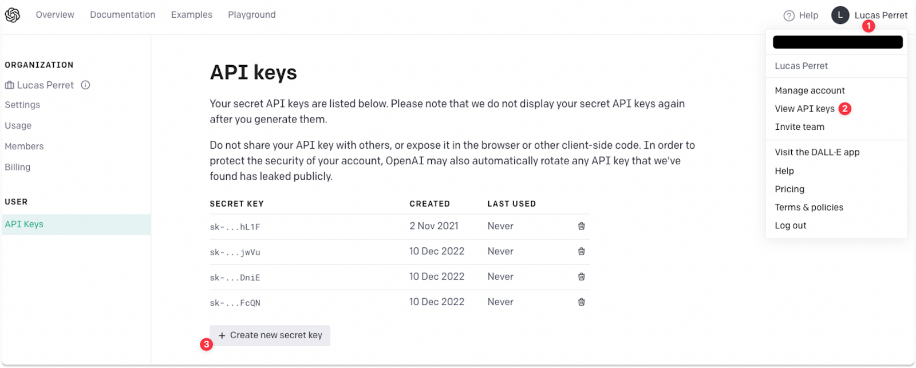Image resolution: width=916 pixels, height=368 pixels.
Task: Choose Visit the DALL·E app menu entry
Action: (x=817, y=152)
